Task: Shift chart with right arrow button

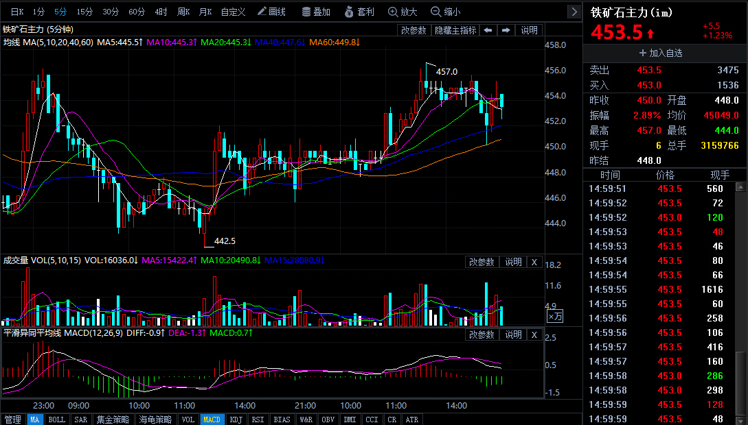Action: 506,30
